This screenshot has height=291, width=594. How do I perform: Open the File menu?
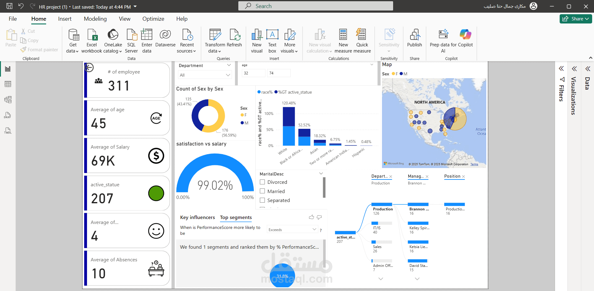(x=13, y=19)
